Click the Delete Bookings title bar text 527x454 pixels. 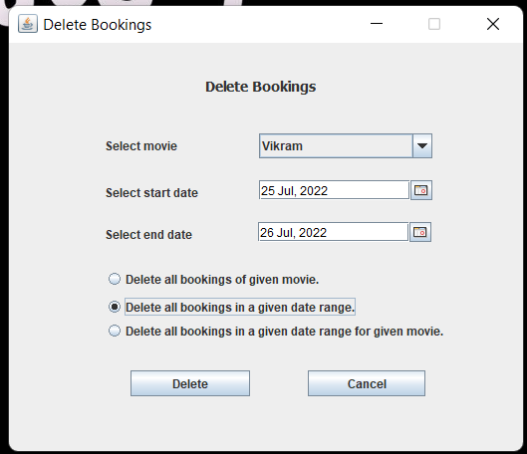pos(98,25)
